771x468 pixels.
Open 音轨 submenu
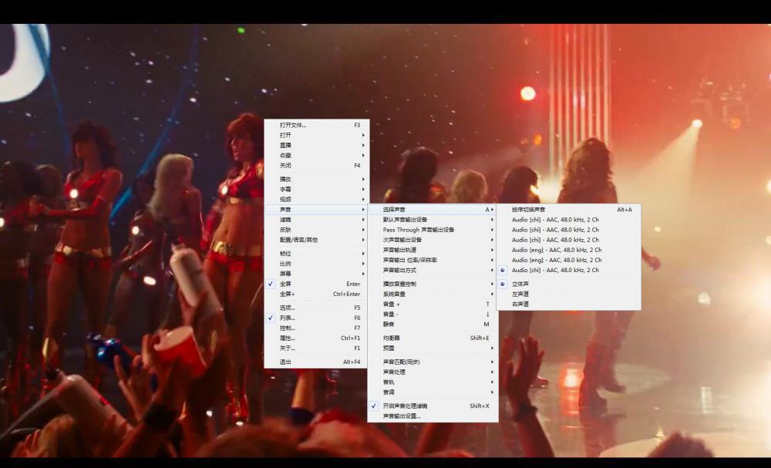pyautogui.click(x=433, y=382)
